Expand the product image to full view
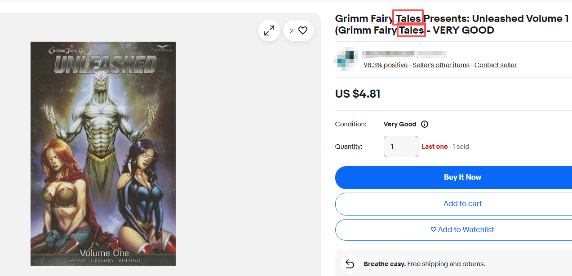 click(x=269, y=30)
